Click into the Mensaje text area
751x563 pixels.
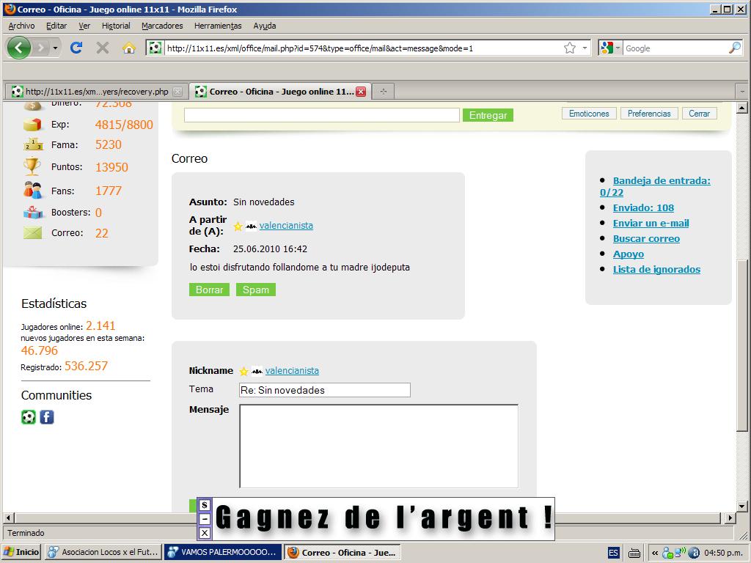coord(378,446)
